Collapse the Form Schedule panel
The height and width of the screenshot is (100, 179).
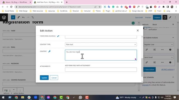pos(173,77)
